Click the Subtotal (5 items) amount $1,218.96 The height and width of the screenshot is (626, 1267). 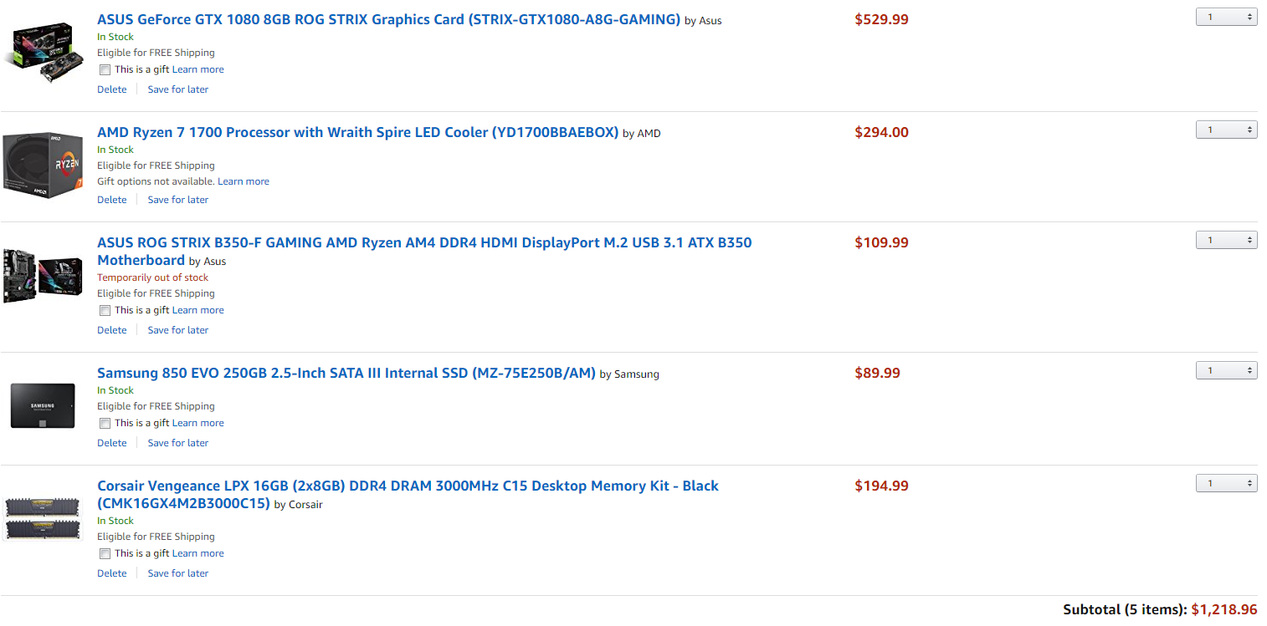click(1224, 609)
